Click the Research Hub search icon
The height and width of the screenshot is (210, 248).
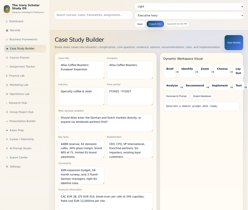7,103
